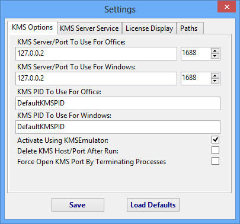
Task: Open the KMS Server Service tab
Action: [x=89, y=28]
